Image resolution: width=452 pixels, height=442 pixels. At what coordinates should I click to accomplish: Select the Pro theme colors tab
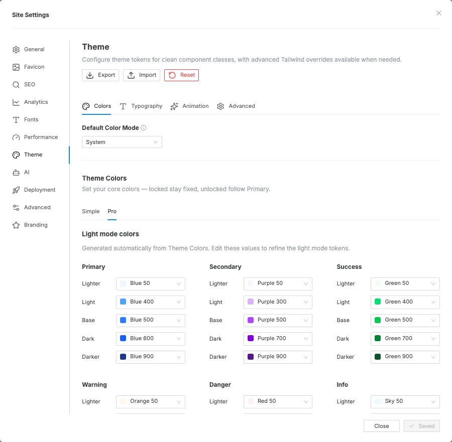coord(112,211)
